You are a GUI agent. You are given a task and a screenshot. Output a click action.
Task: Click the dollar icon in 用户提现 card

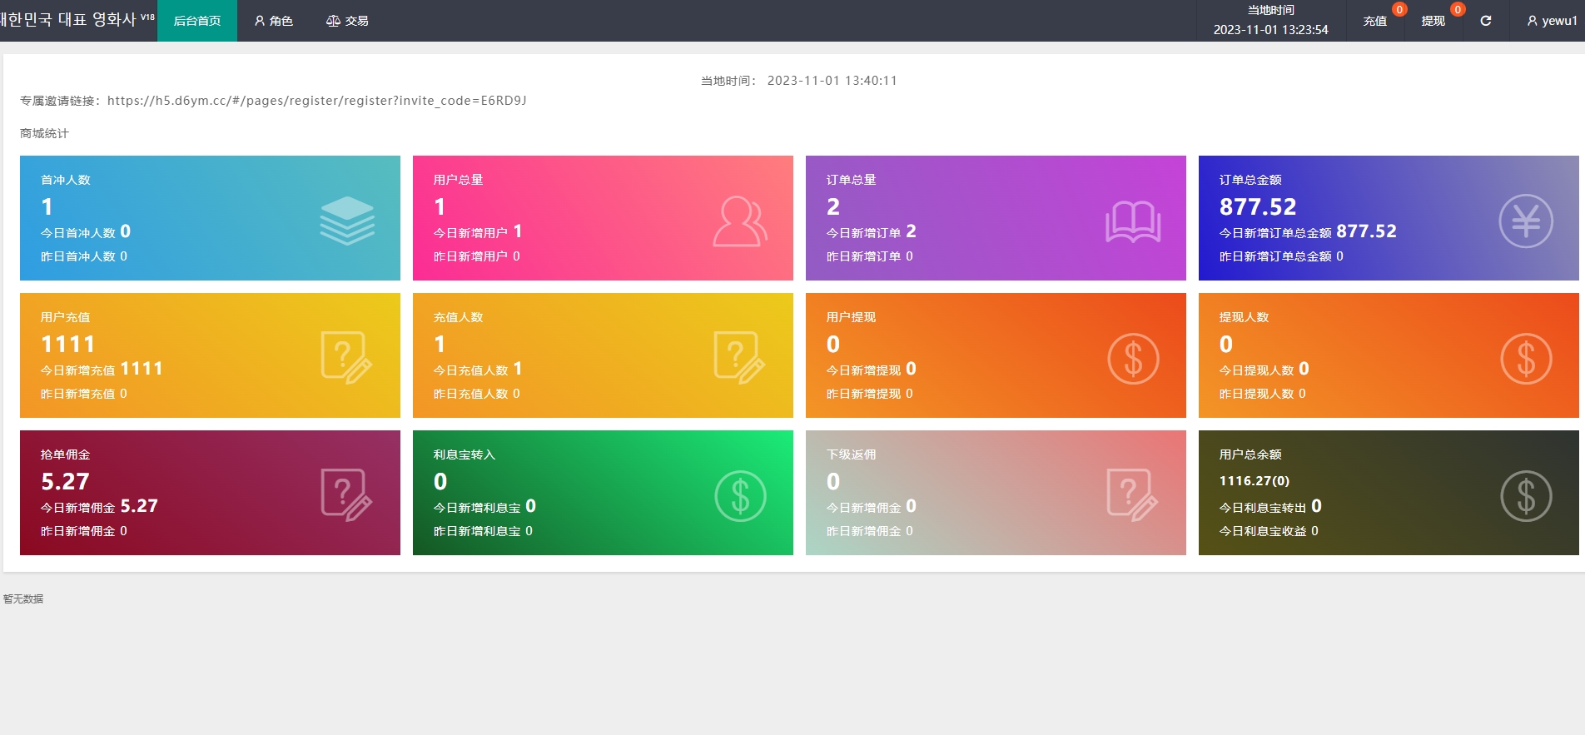1132,359
